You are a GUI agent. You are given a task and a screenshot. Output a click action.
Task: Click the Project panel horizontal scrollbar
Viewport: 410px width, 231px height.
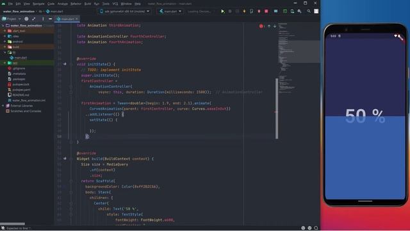tap(13, 224)
